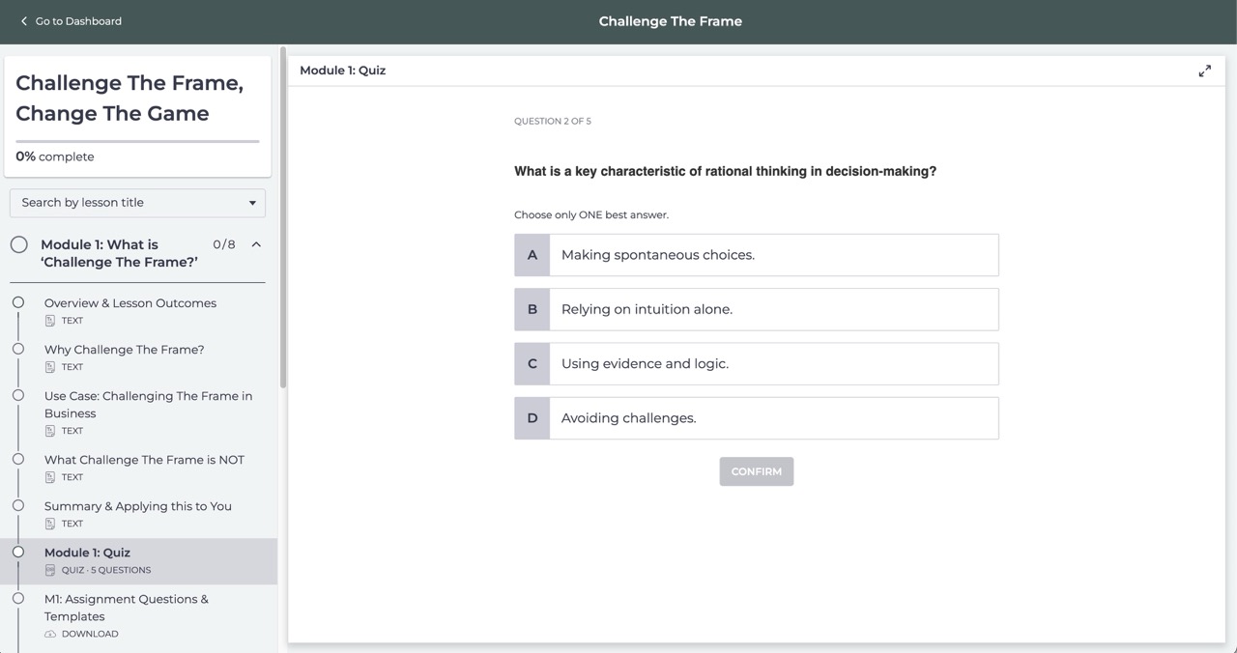Viewport: 1237px width, 653px height.
Task: Open Summary & Applying this to You lesson
Action: click(138, 506)
